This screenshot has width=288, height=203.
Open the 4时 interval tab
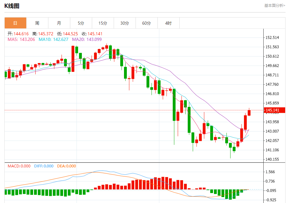click(x=168, y=23)
